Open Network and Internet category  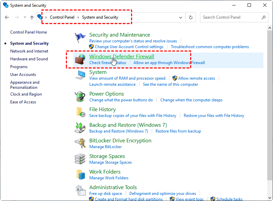click(x=29, y=51)
